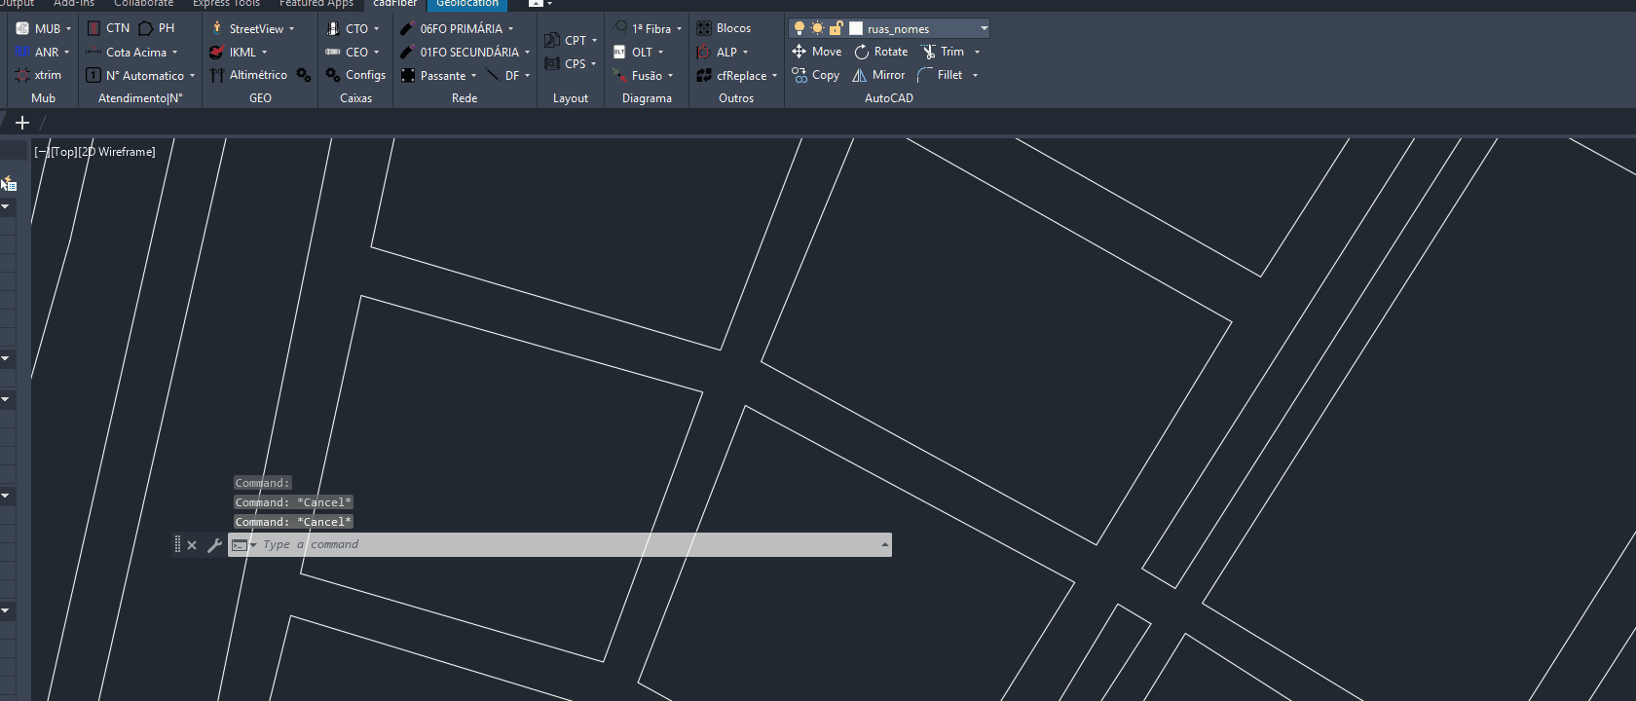Open the Express Tools ribbon tab
The height and width of the screenshot is (701, 1636).
(226, 4)
